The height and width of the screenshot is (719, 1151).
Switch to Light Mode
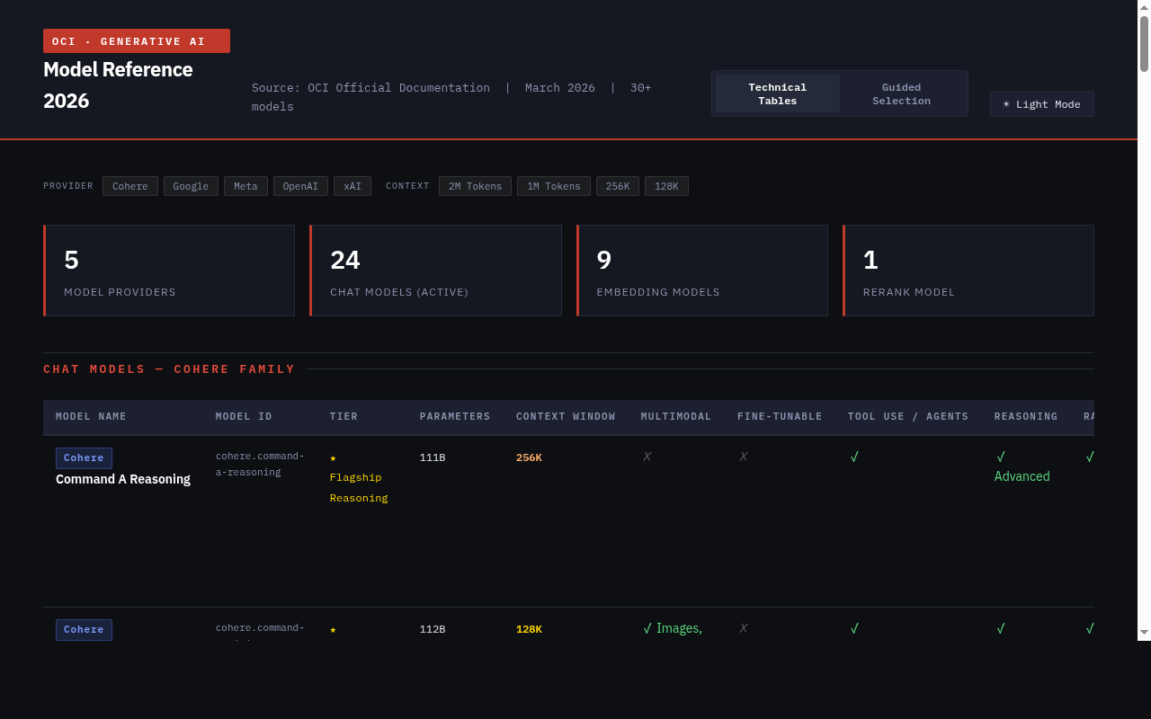pos(1041,104)
